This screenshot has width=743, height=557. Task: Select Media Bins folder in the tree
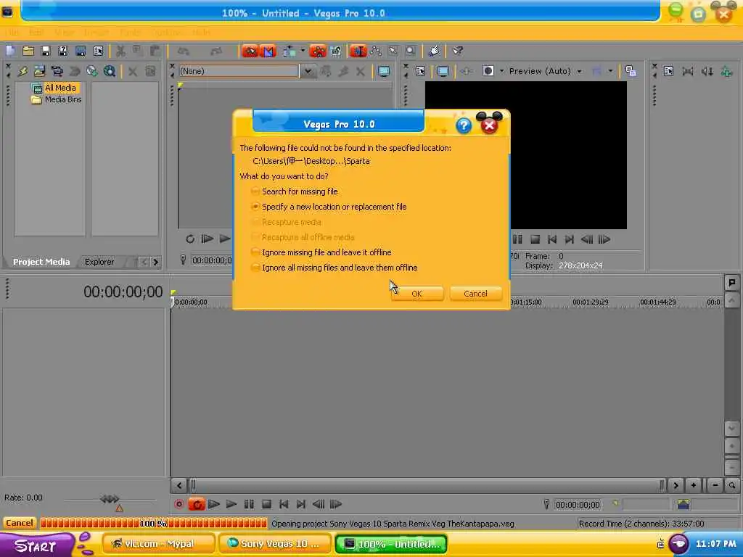point(62,100)
